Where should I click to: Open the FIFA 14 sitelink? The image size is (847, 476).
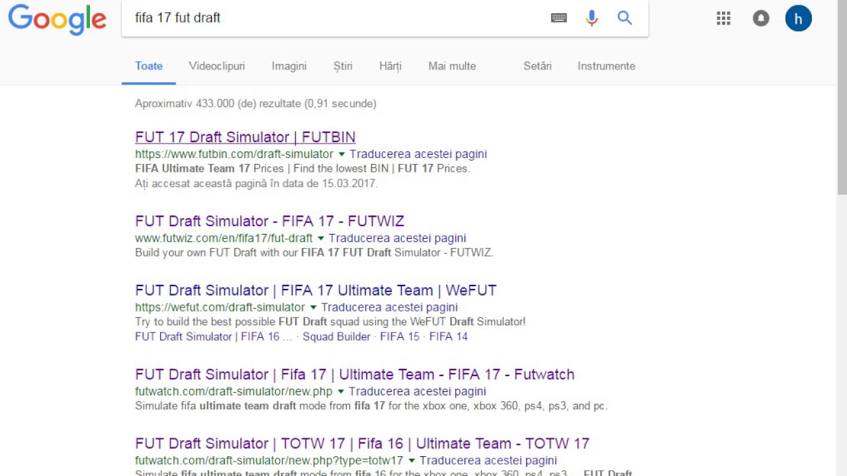point(449,337)
